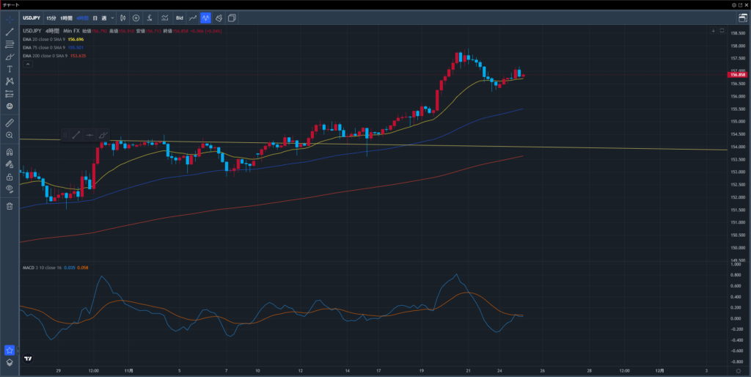Delete drawings with the trash icon

pyautogui.click(x=10, y=206)
